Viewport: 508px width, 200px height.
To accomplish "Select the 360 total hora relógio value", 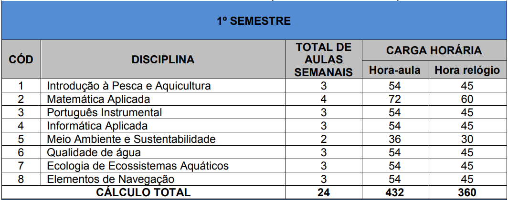I will pyautogui.click(x=467, y=192).
